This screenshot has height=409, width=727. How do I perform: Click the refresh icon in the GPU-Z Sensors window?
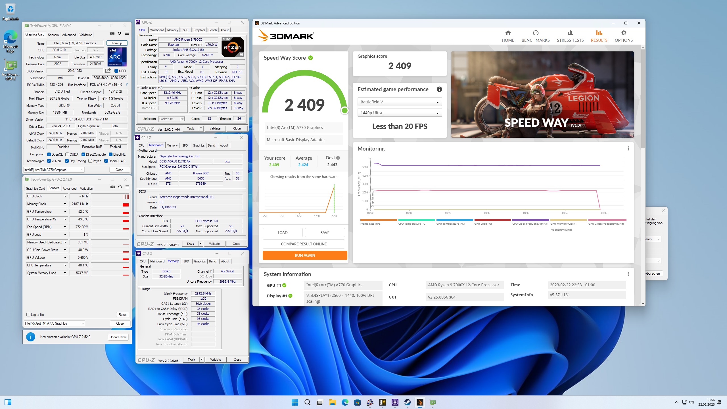[x=120, y=187]
